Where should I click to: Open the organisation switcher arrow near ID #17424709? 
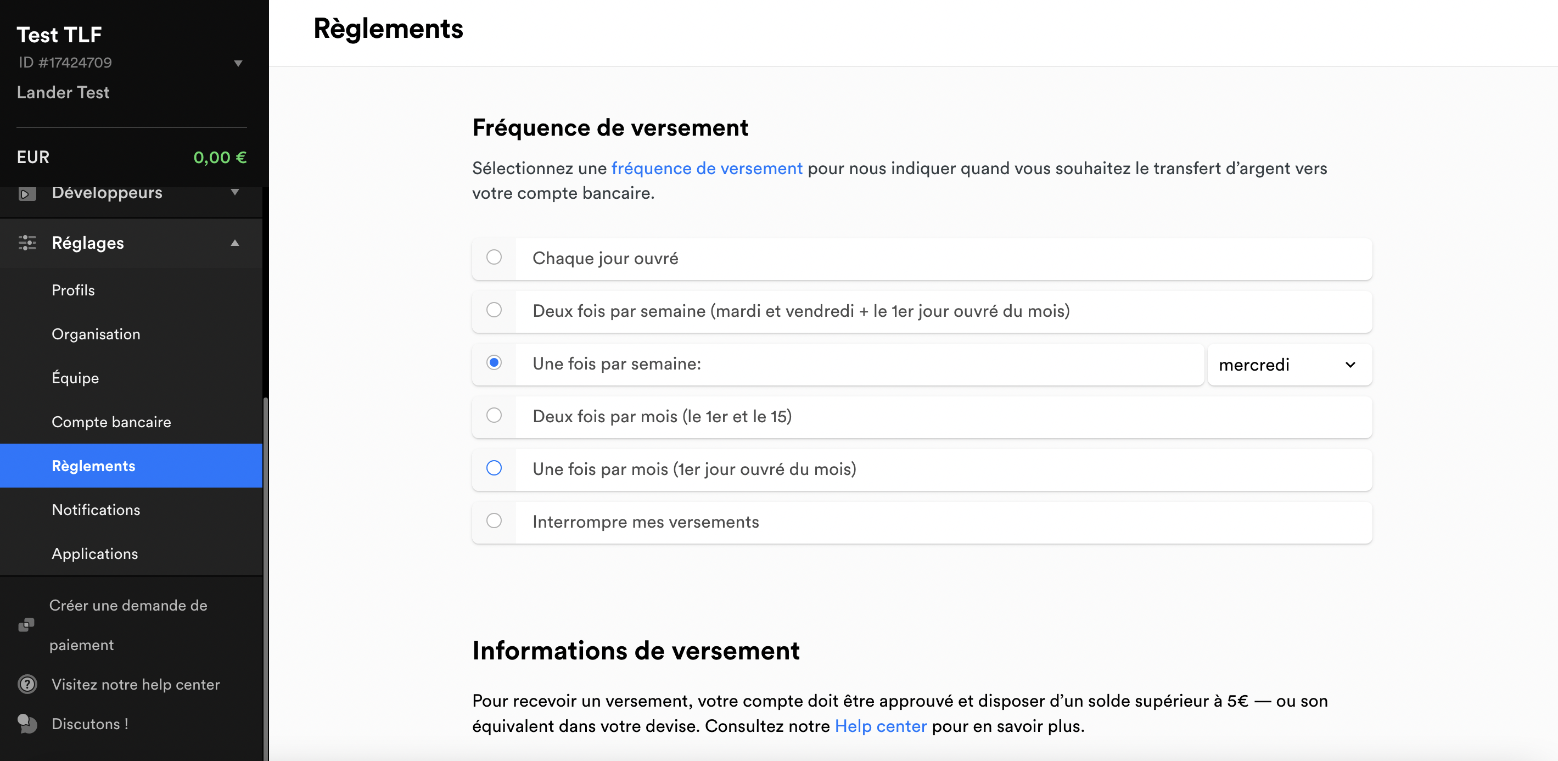[238, 63]
